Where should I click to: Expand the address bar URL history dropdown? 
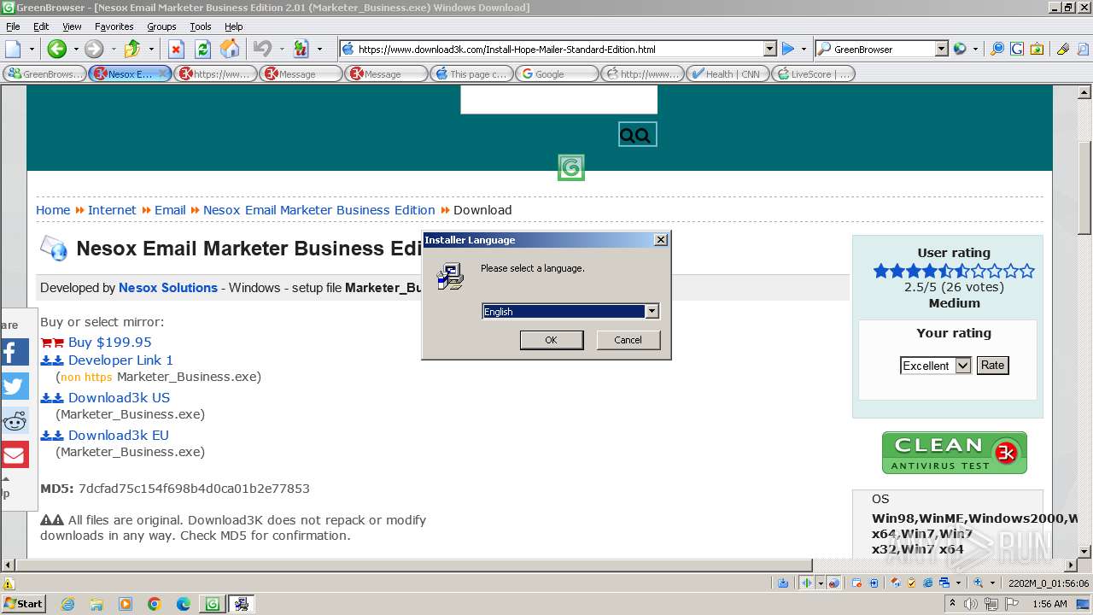[x=769, y=50]
